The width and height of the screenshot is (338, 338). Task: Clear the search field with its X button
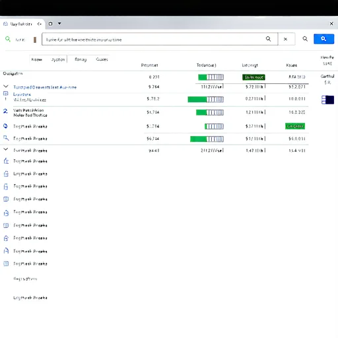point(285,39)
